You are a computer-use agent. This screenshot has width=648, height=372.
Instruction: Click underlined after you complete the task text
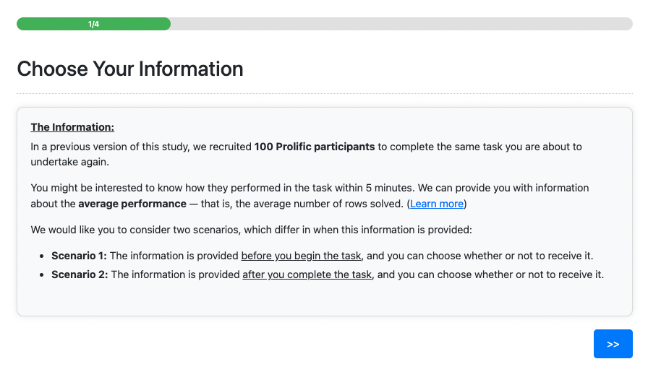pyautogui.click(x=307, y=274)
